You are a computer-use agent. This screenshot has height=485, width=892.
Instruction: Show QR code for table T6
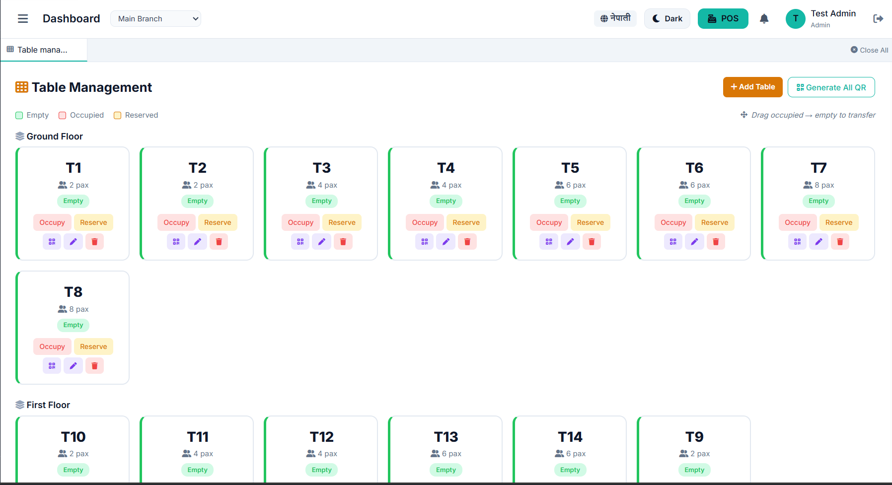(x=673, y=242)
